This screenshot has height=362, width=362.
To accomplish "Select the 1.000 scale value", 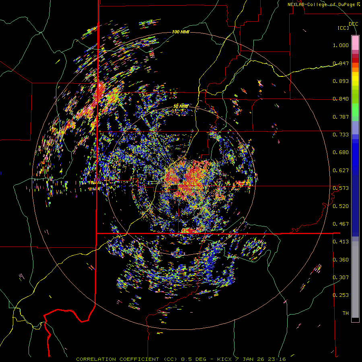I will coord(341,45).
